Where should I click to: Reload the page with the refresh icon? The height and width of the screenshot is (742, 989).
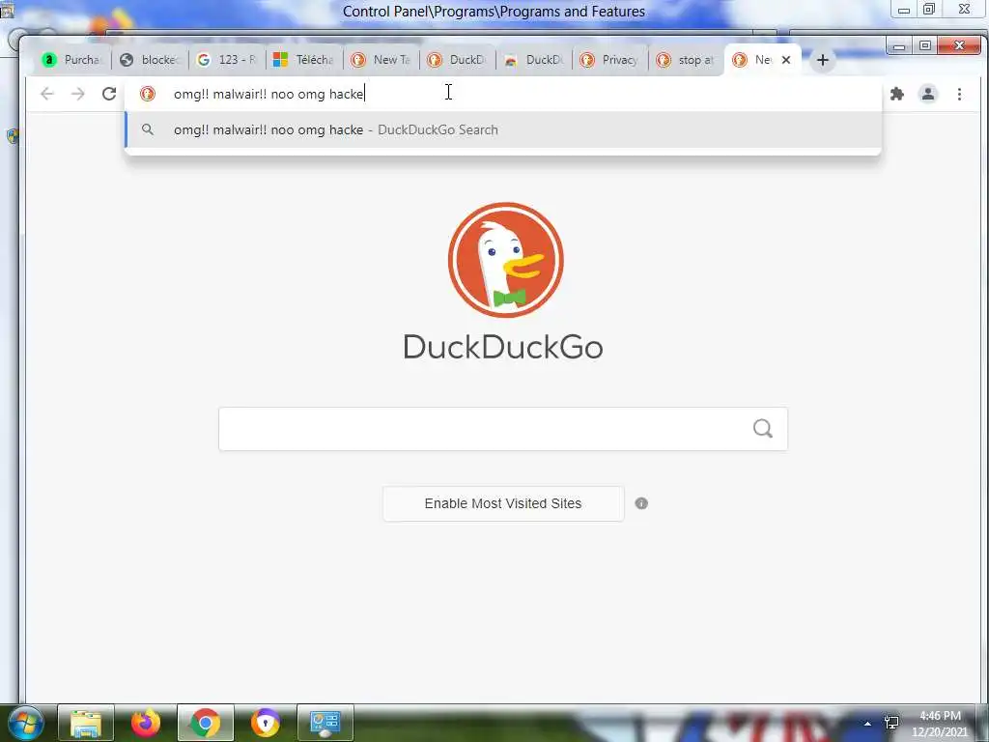point(109,94)
